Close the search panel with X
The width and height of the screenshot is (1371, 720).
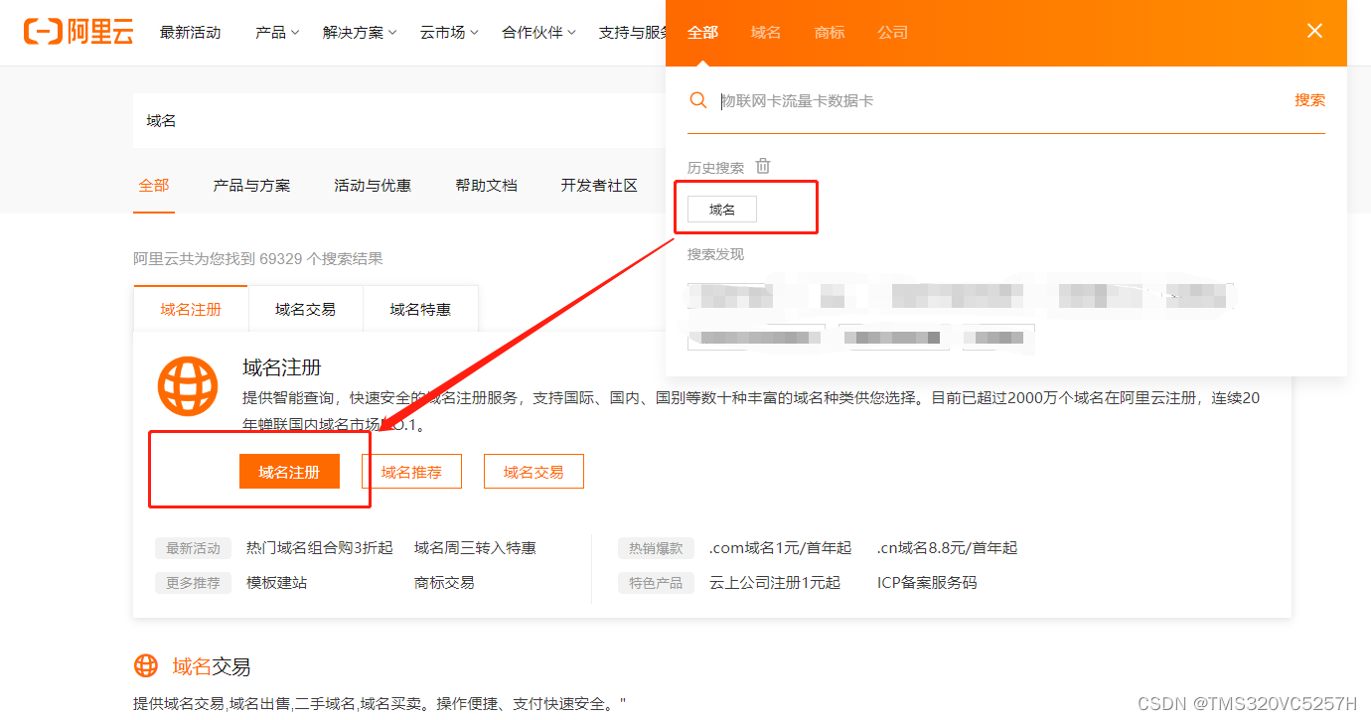pos(1314,31)
